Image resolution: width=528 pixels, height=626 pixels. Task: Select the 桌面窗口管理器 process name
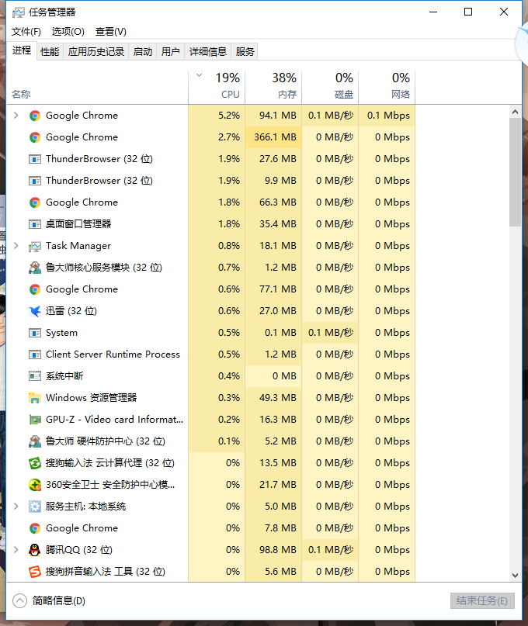click(x=78, y=224)
